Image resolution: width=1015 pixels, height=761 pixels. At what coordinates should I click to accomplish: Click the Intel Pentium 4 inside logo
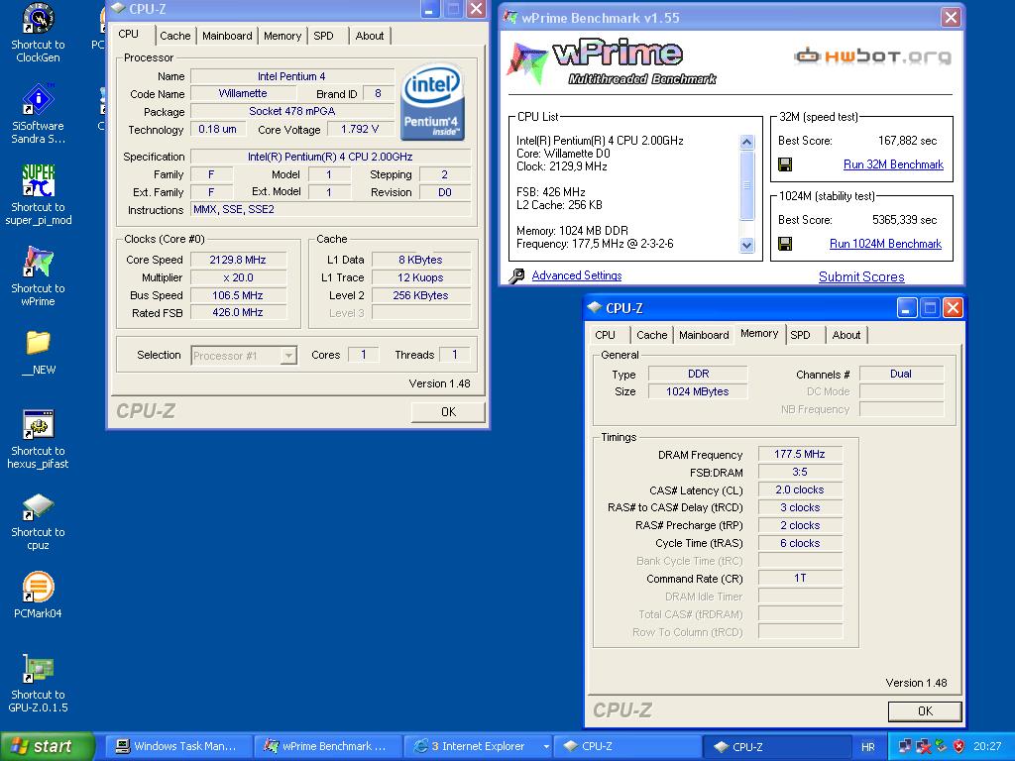(x=432, y=102)
